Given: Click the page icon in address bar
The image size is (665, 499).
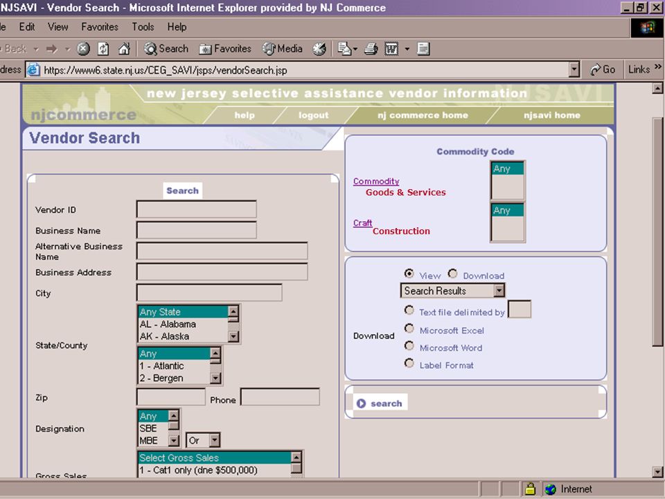Looking at the screenshot, I should click(33, 70).
